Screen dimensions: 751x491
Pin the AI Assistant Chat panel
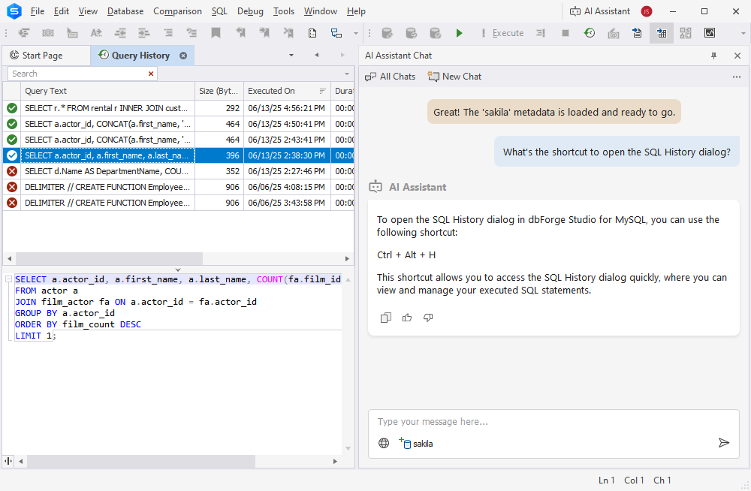tap(713, 56)
